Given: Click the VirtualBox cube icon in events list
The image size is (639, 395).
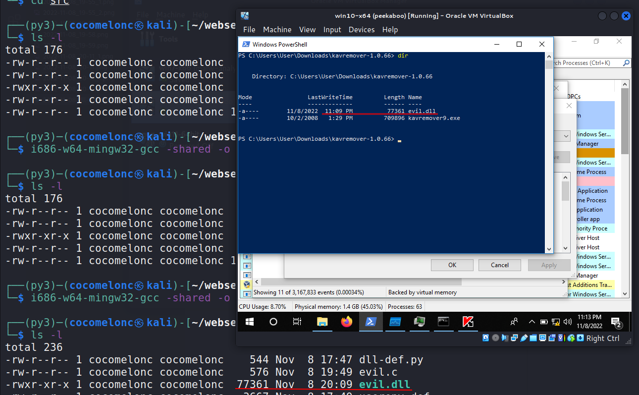Looking at the screenshot, I should click(247, 284).
